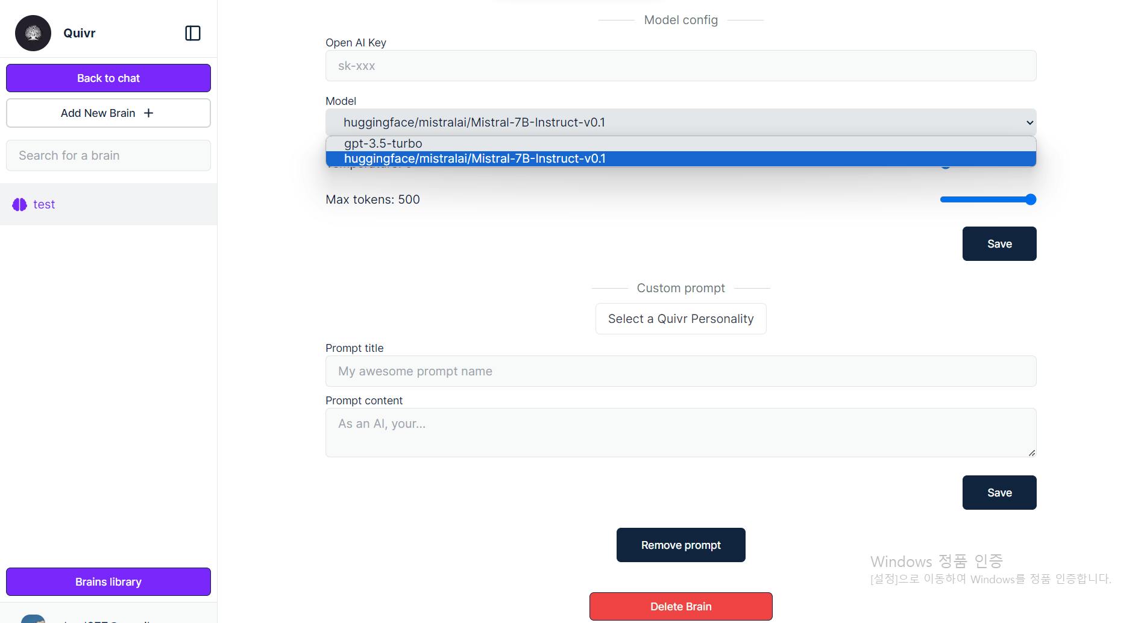Choose the Mistral-7B-Instruct-v0.1 option
1144x623 pixels.
click(x=681, y=158)
